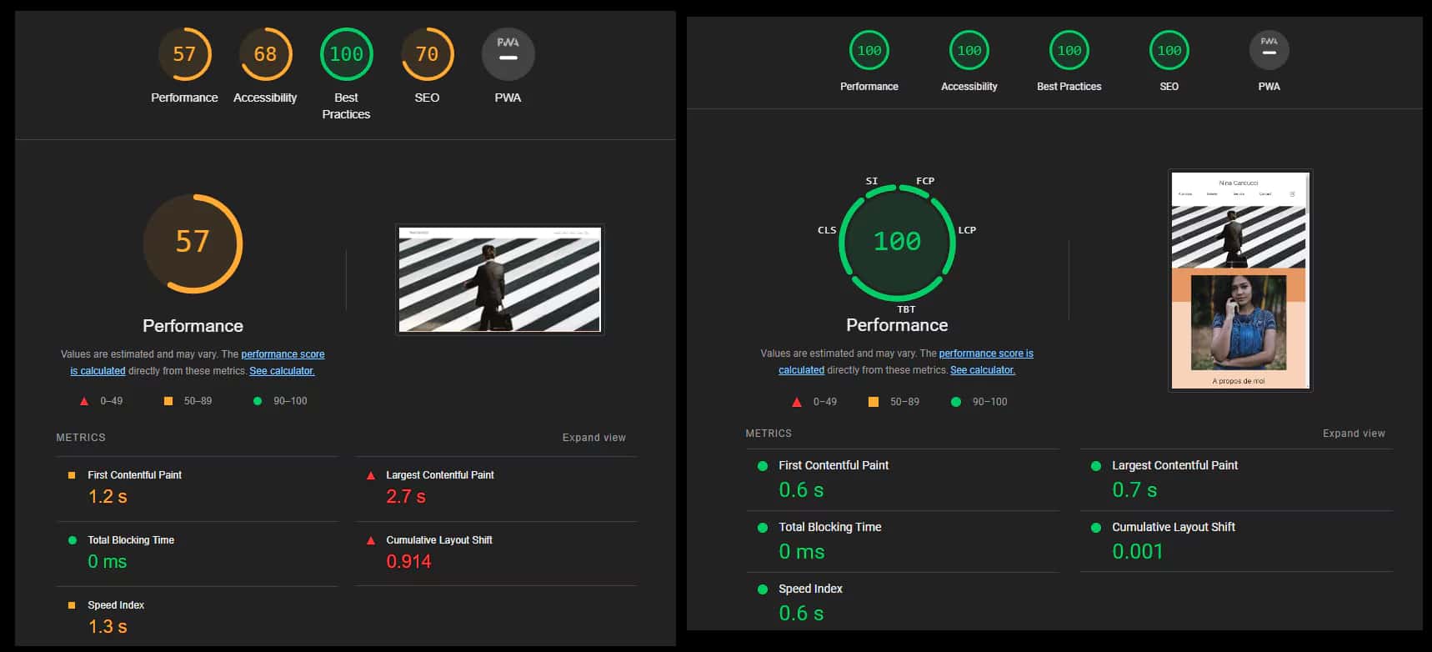This screenshot has height=652, width=1432.
Task: Click the large 100 performance gauge
Action: tap(897, 242)
